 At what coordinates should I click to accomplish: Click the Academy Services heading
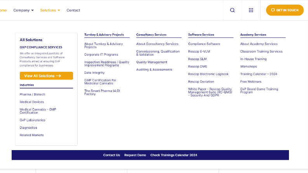253,35
